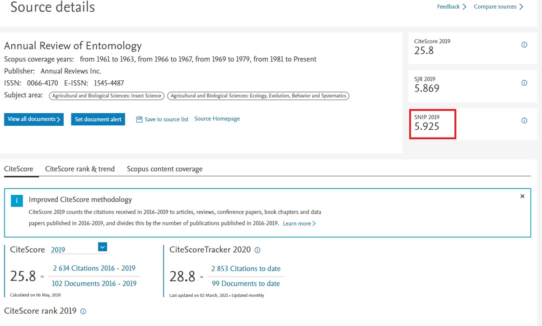542x326 pixels.
Task: Click the SJR value 5.869
Action: [427, 88]
